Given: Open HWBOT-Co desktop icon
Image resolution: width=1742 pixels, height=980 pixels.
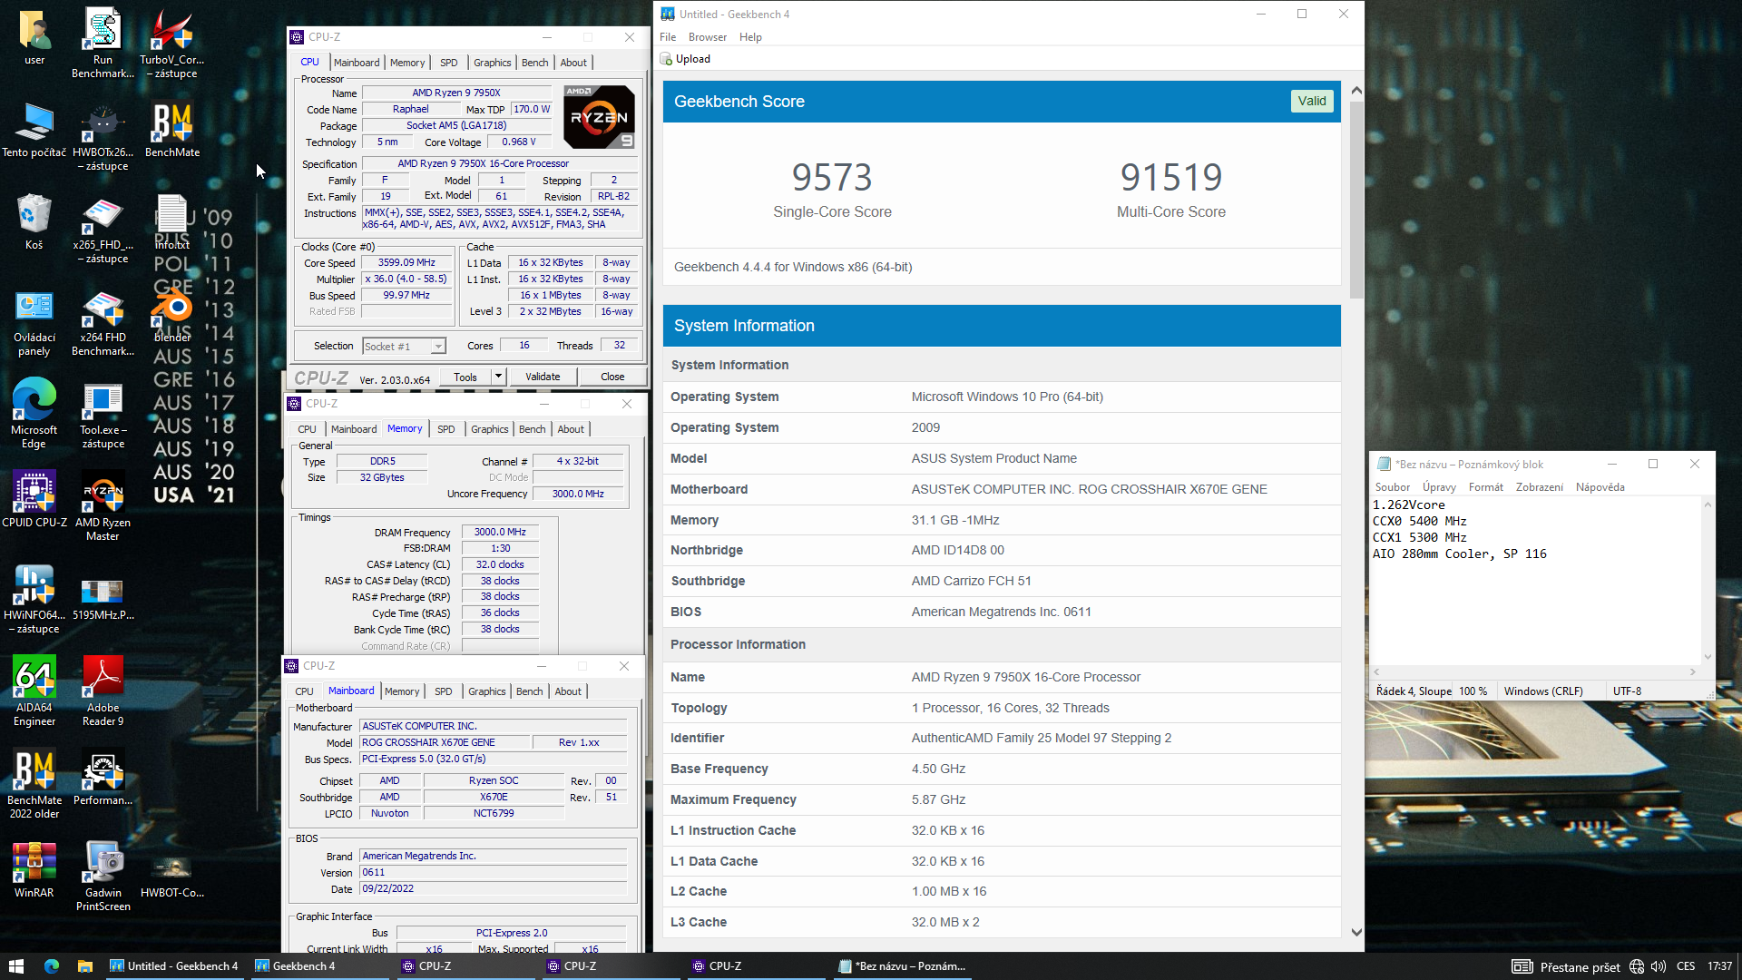Looking at the screenshot, I should tap(171, 877).
